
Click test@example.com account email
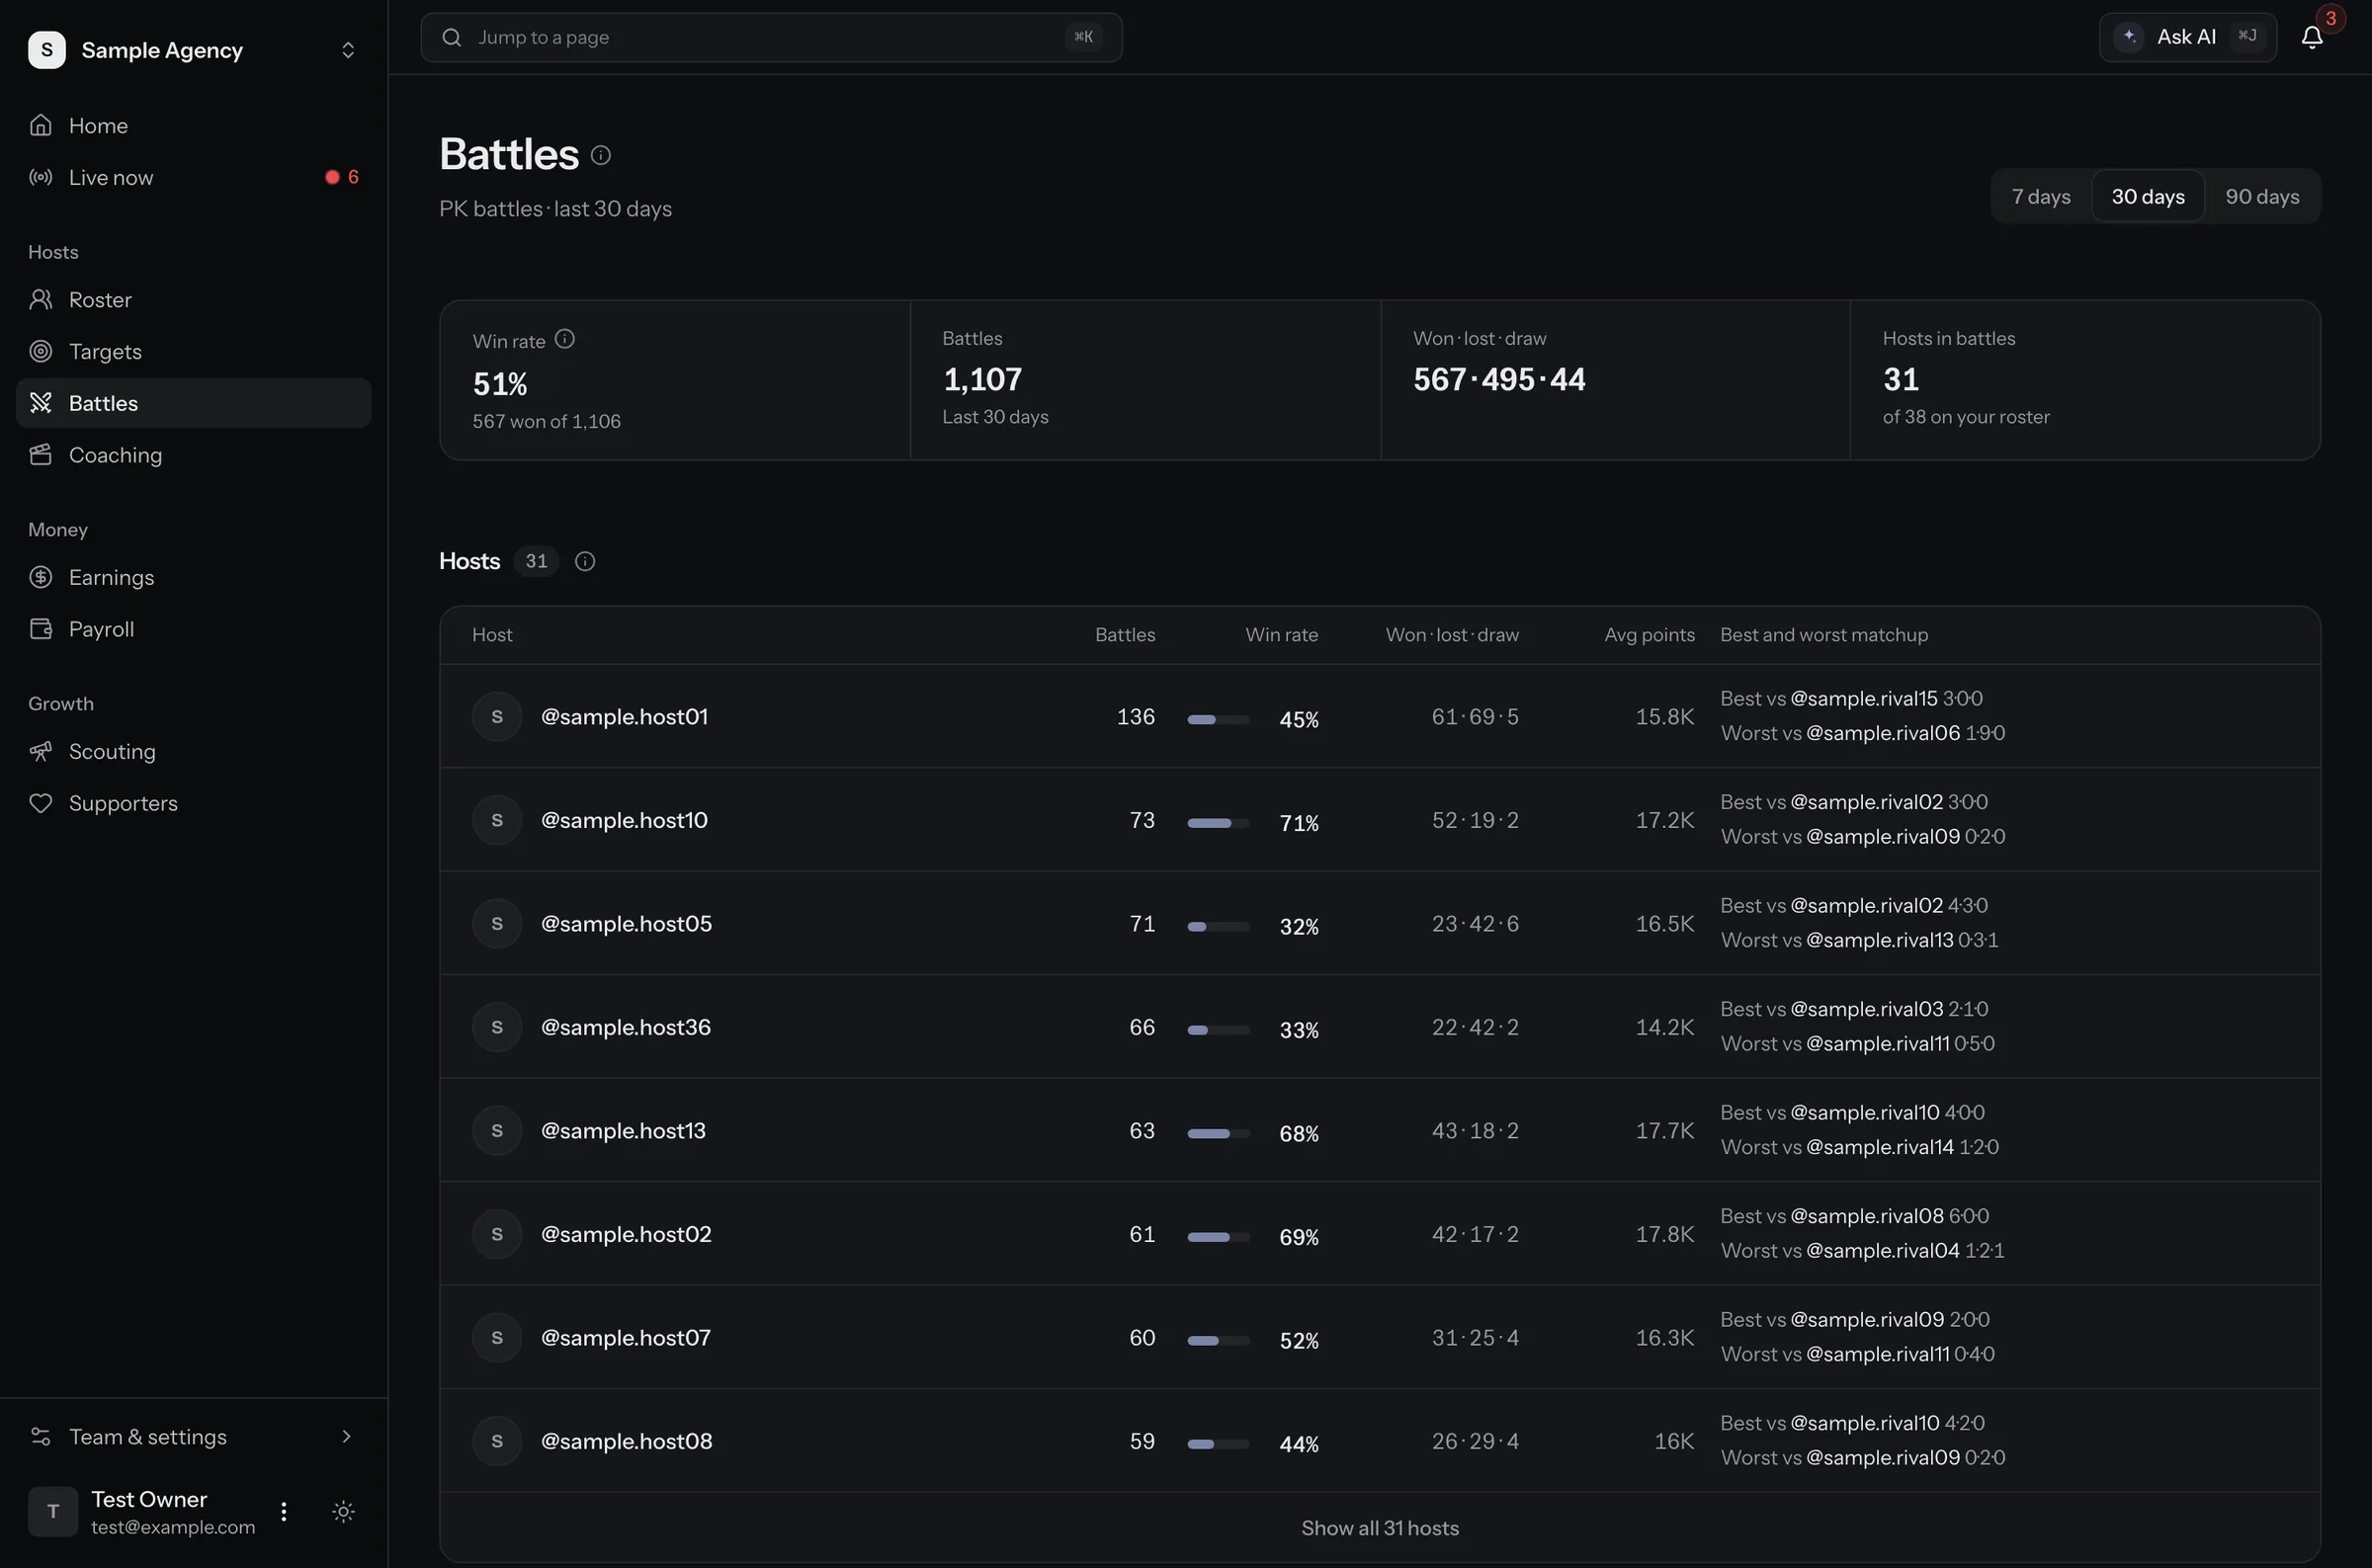point(173,1527)
